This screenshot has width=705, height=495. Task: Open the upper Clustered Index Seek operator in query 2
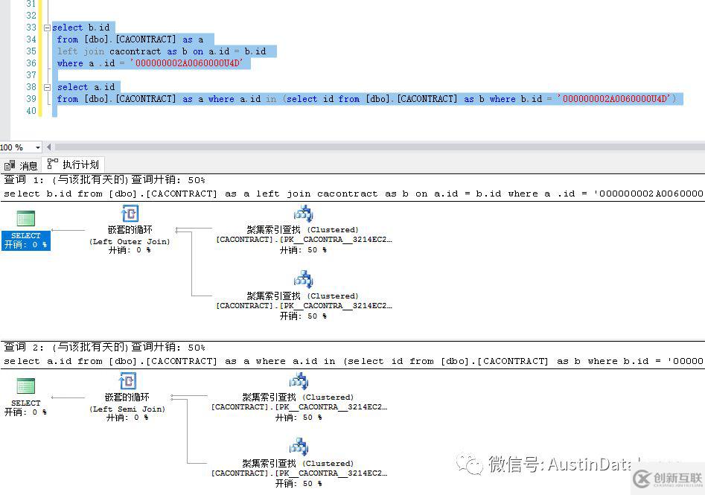tap(299, 380)
